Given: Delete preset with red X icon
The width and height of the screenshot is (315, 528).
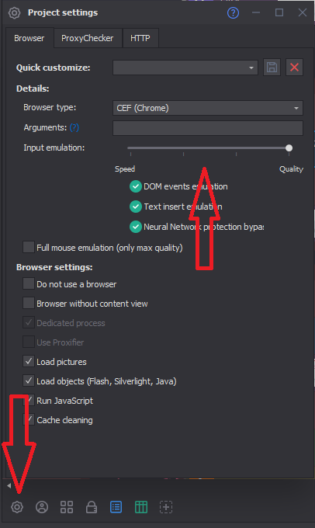Looking at the screenshot, I should (295, 68).
